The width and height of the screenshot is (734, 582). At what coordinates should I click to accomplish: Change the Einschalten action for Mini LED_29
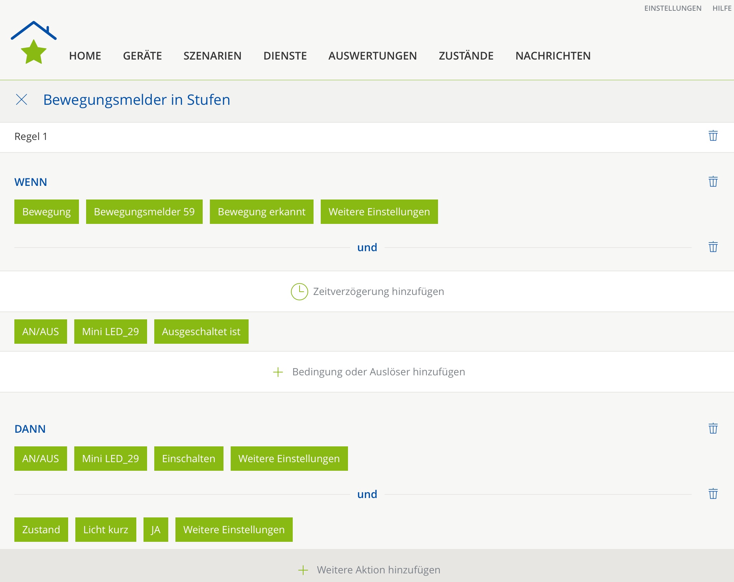tap(189, 459)
